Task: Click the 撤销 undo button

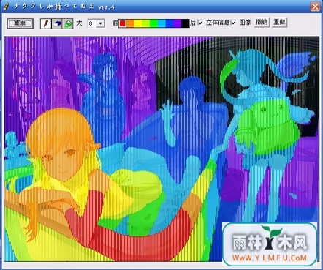Action: point(262,23)
